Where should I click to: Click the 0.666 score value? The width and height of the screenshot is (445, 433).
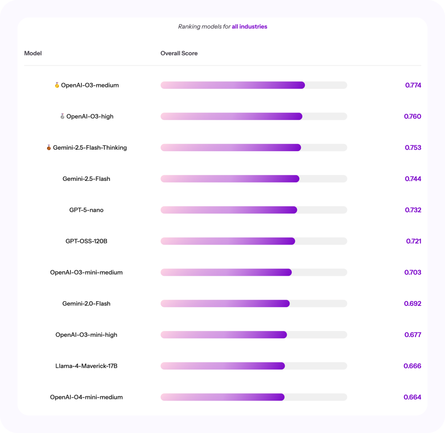(412, 366)
